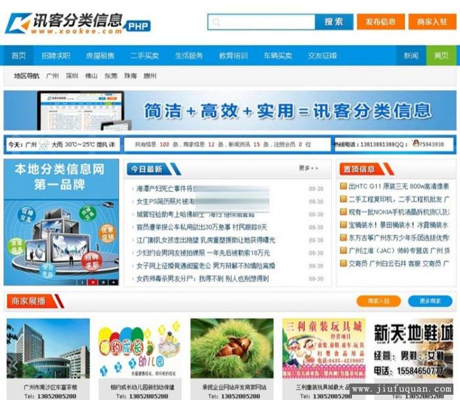The image size is (460, 400).
Task: Click the 讯客分类信息 site logo
Action: tap(78, 23)
